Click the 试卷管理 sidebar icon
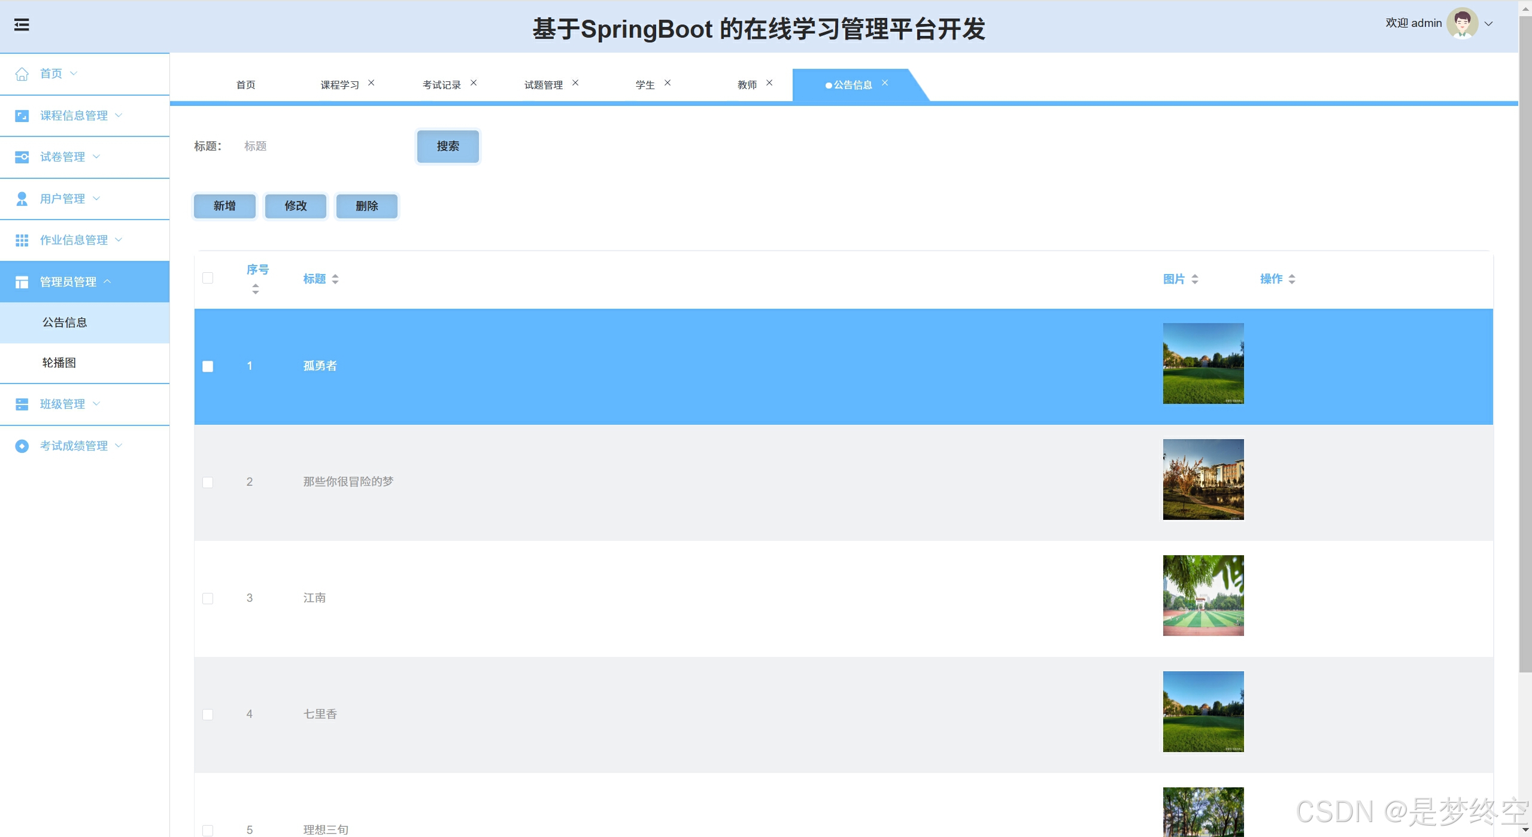1532x837 pixels. point(22,157)
